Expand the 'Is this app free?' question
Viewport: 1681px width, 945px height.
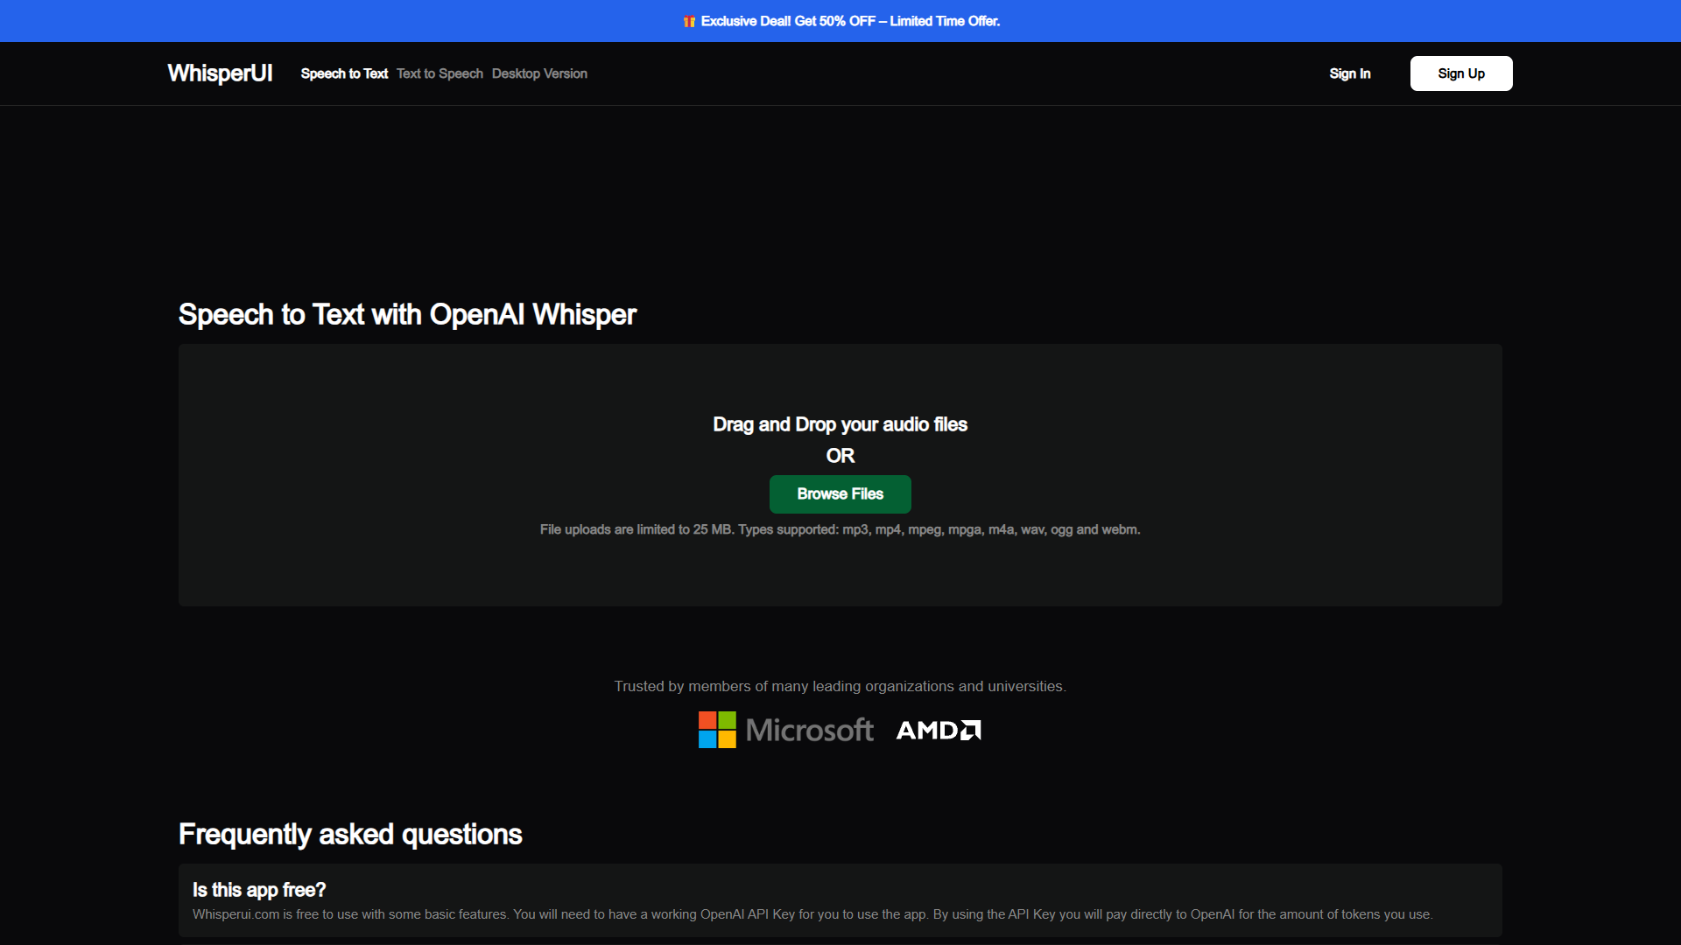pos(259,890)
